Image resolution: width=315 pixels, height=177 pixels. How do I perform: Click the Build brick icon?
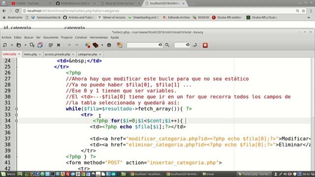[x=95, y=45]
